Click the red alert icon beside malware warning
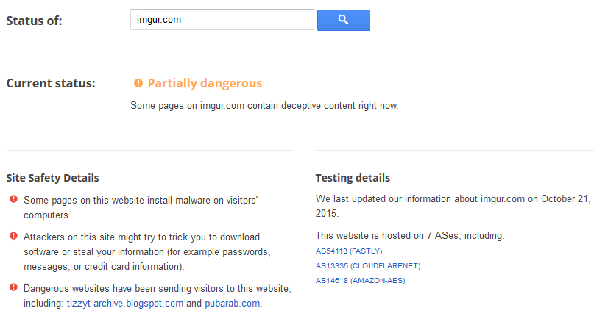 (x=13, y=200)
